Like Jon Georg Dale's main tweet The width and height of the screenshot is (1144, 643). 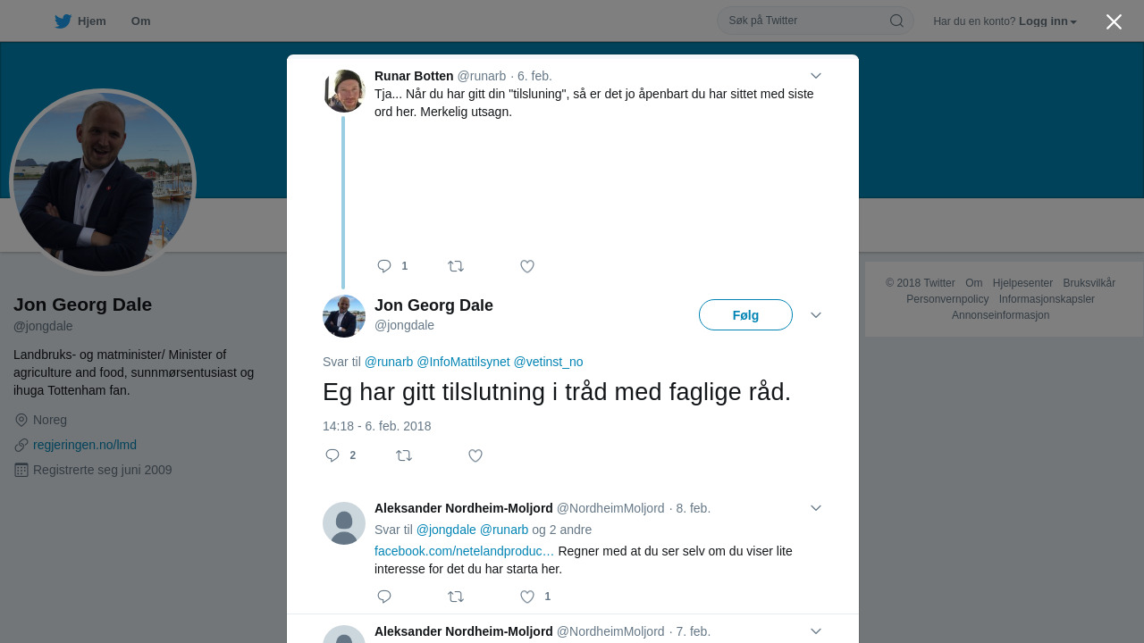(x=475, y=455)
